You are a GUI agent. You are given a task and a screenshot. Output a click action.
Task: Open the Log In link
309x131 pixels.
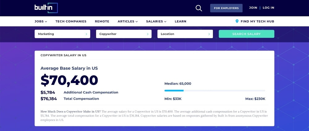tap(268, 8)
